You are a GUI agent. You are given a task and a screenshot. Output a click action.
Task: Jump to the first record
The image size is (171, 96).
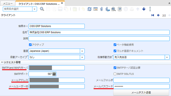coord(153,15)
